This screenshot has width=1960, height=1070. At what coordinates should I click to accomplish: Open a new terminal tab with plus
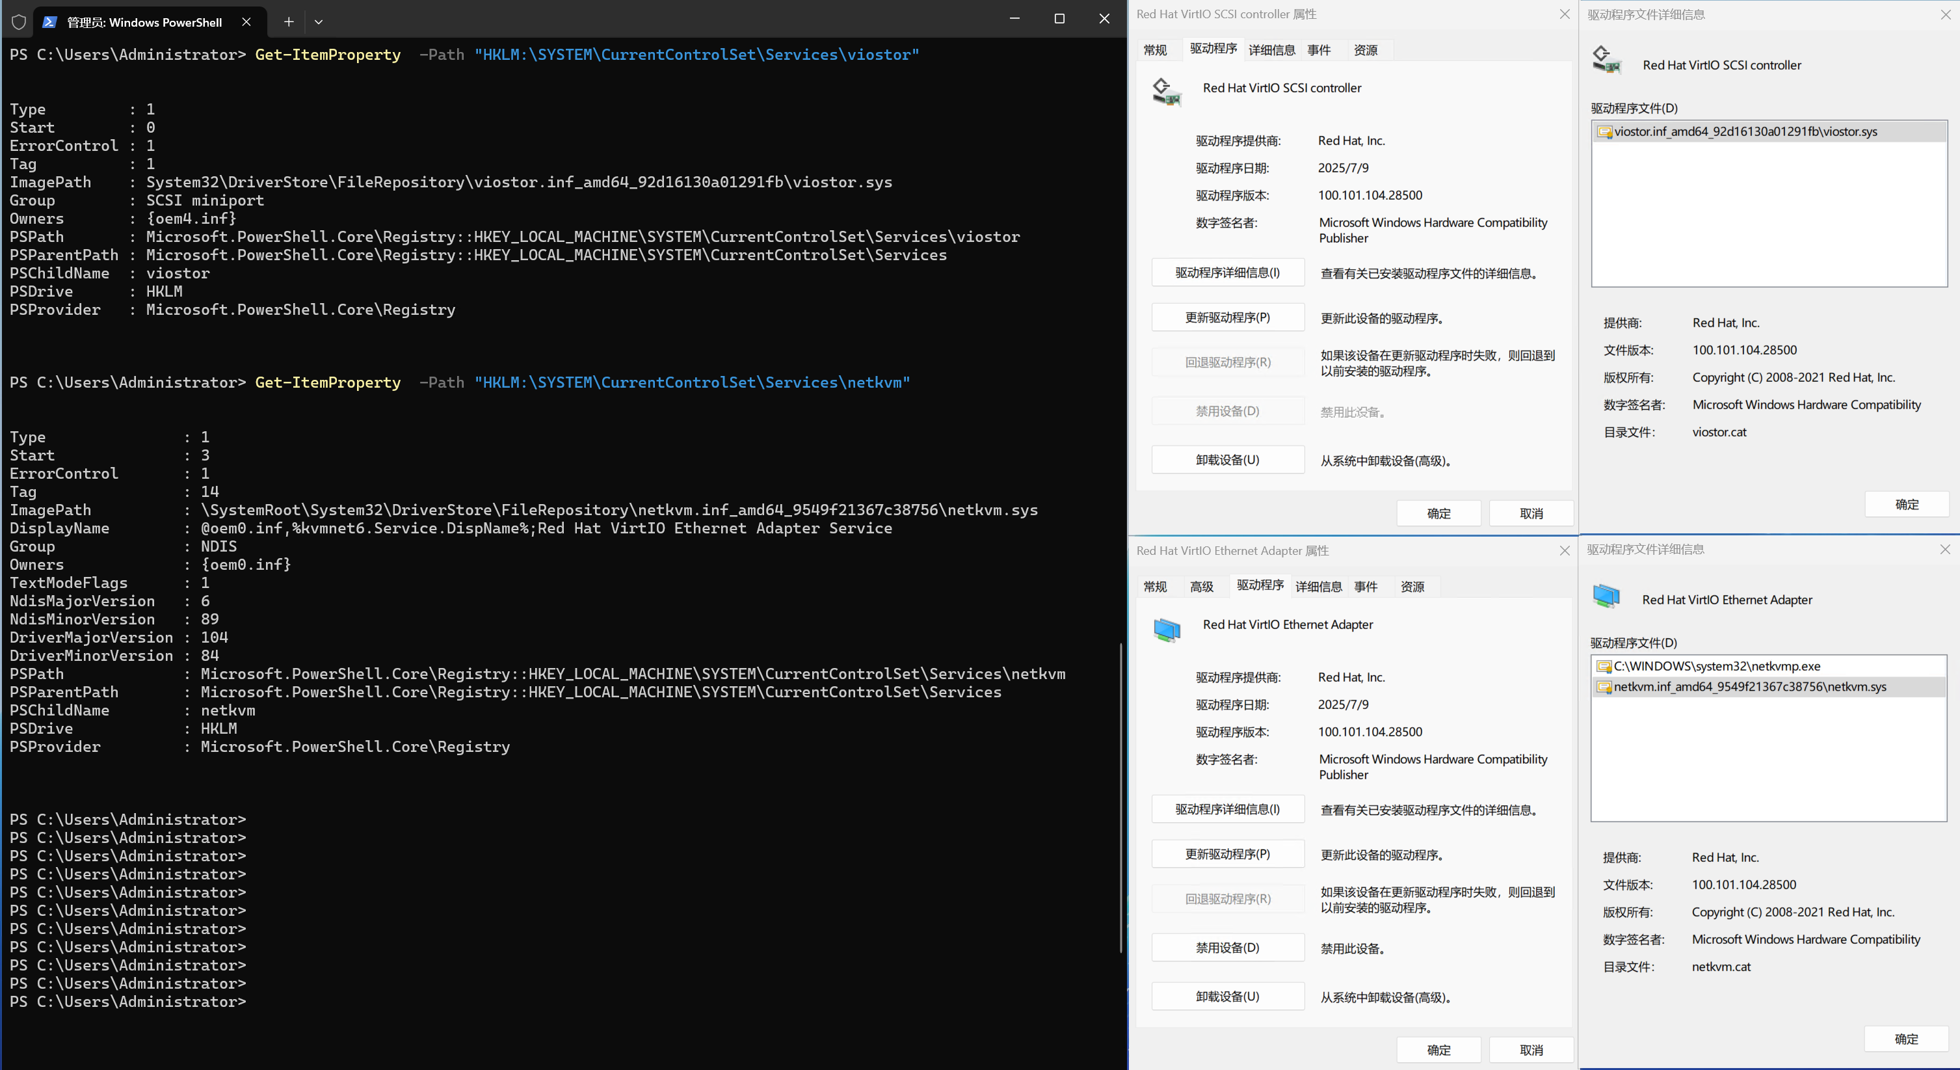click(x=288, y=22)
